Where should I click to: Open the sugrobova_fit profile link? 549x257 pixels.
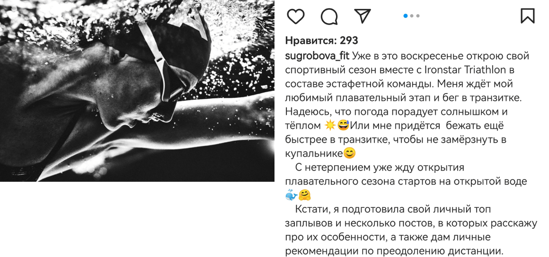point(317,56)
